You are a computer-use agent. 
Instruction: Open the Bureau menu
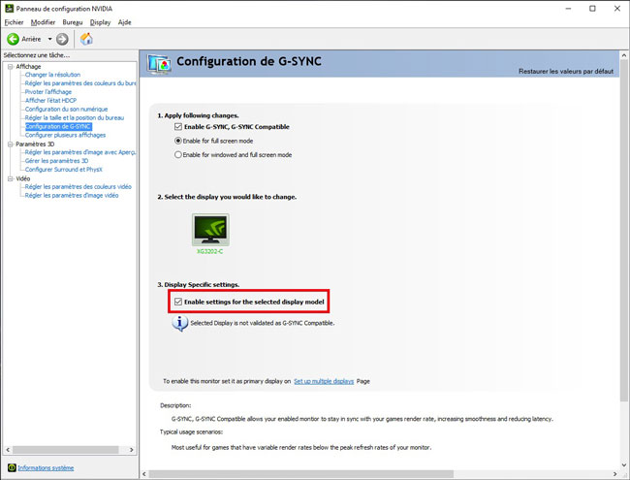point(73,21)
